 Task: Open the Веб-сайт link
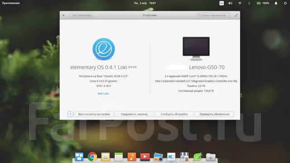(x=103, y=94)
